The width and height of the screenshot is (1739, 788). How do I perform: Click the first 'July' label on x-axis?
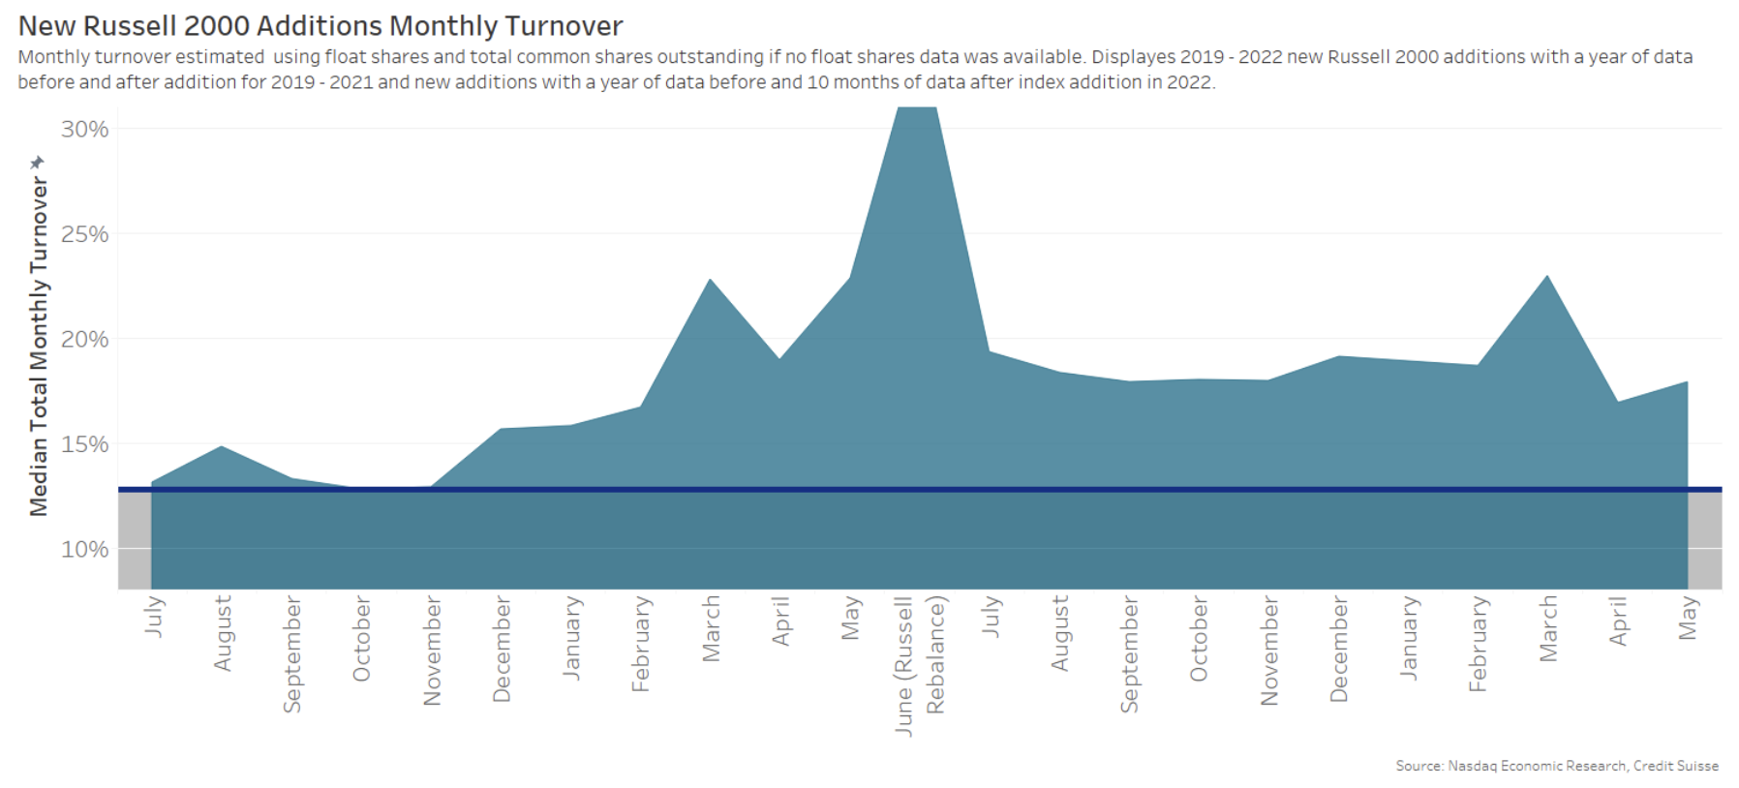[153, 617]
